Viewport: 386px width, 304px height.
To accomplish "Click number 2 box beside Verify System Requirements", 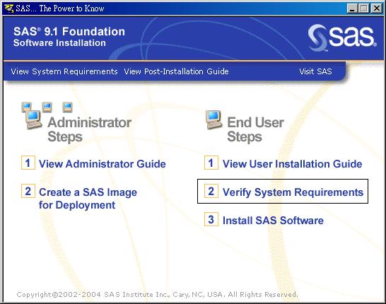I will (x=211, y=191).
